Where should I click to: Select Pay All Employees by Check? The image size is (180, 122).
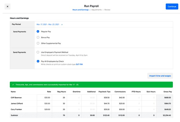[x=38, y=61]
